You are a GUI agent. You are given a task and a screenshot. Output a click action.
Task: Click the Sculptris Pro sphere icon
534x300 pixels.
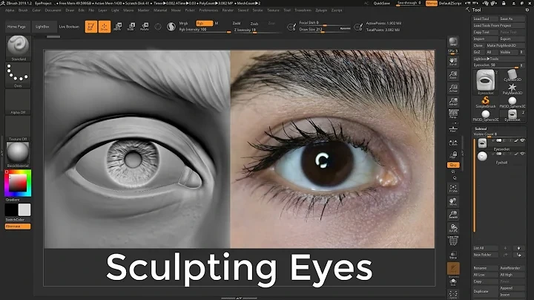pyautogui.click(x=171, y=27)
